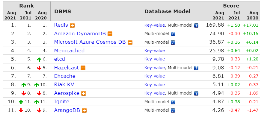
Task: Click the info icon in the ArangoDB row
Action: 173,110
